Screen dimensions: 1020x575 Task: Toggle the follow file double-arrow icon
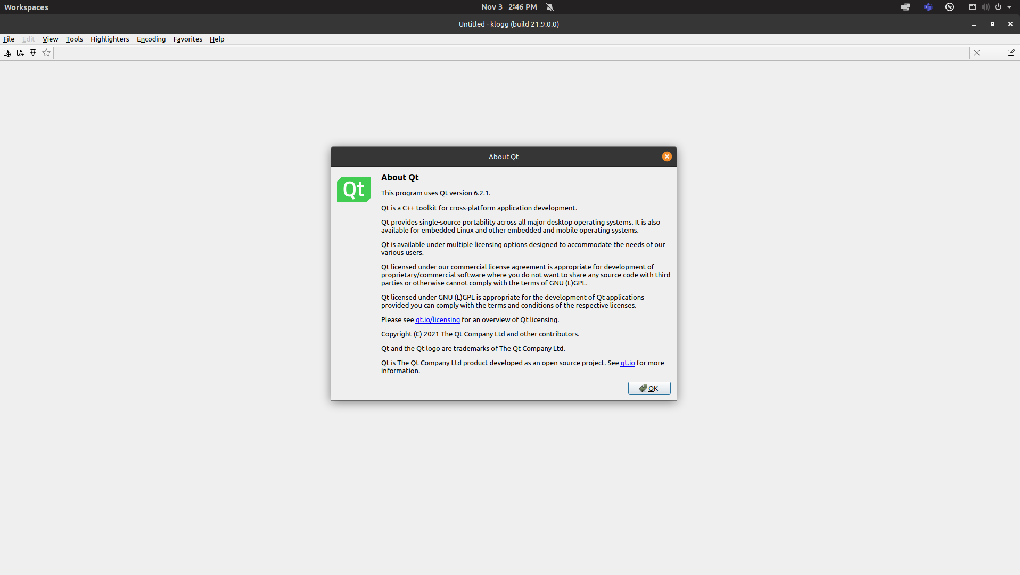pyautogui.click(x=33, y=53)
